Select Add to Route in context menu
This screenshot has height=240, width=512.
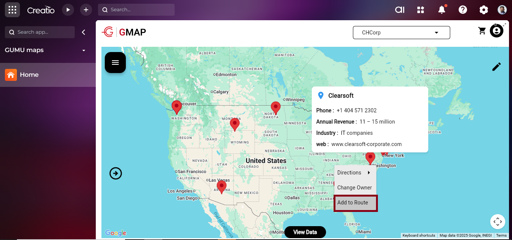[x=355, y=203]
